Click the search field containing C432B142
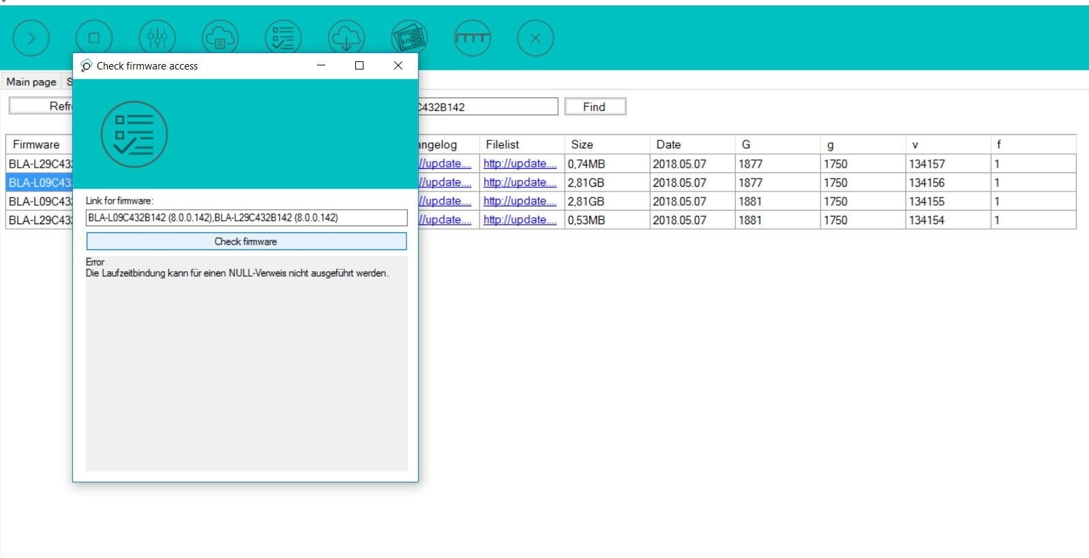1089x558 pixels. pos(488,107)
